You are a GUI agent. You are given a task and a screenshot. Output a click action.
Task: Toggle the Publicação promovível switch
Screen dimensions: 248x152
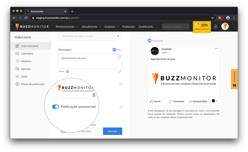pyautogui.click(x=56, y=106)
